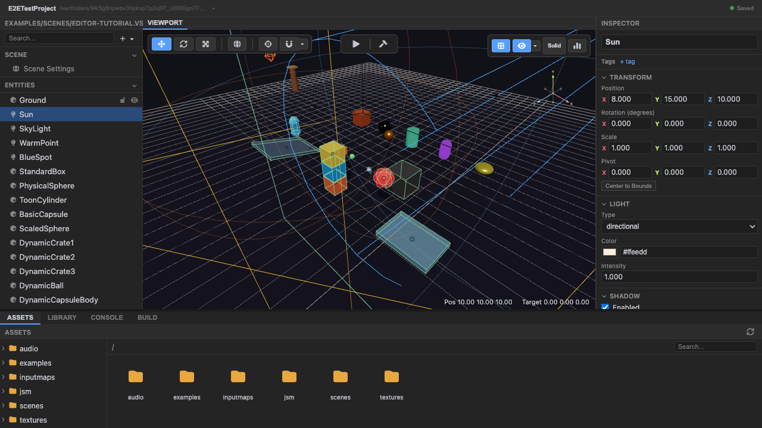Click the hammer build icon
The height and width of the screenshot is (428, 762).
coord(383,44)
